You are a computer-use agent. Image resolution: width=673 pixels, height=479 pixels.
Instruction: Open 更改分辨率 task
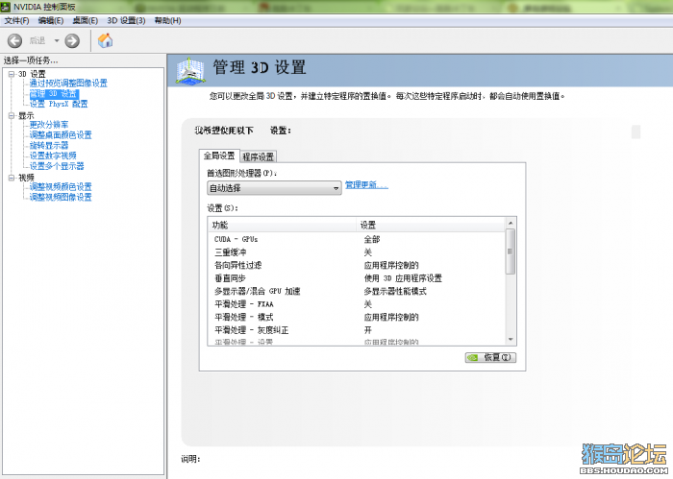point(48,125)
